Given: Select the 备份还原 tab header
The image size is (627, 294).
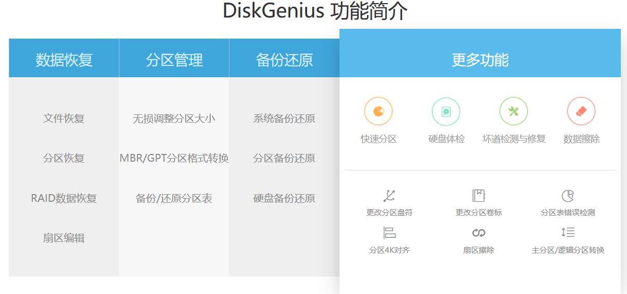Looking at the screenshot, I should tap(284, 60).
